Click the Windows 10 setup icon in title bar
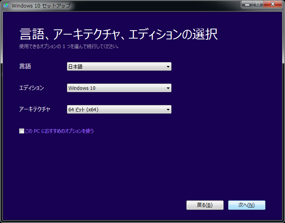285x223 pixels. 6,6
